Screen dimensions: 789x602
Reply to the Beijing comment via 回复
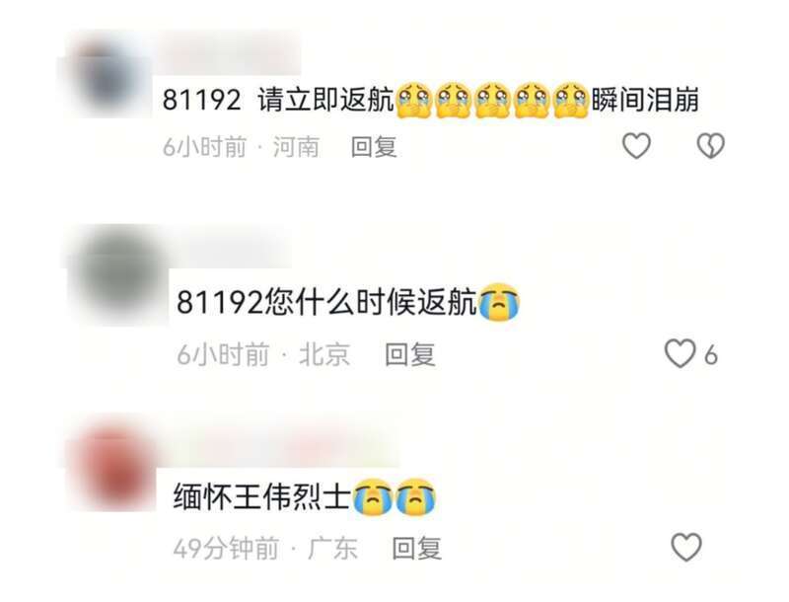(409, 355)
